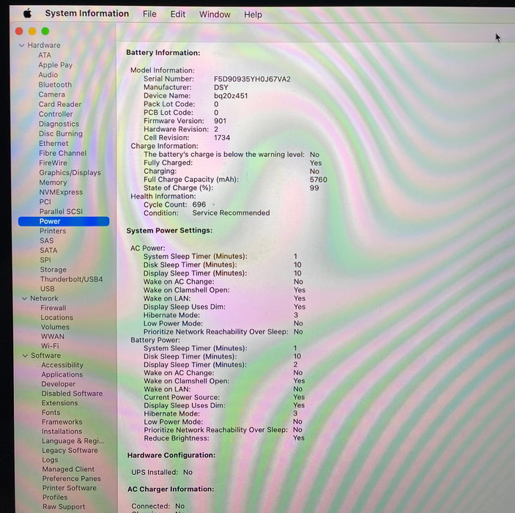Select Fibre Channel in the sidebar
The height and width of the screenshot is (513, 515).
pyautogui.click(x=63, y=153)
